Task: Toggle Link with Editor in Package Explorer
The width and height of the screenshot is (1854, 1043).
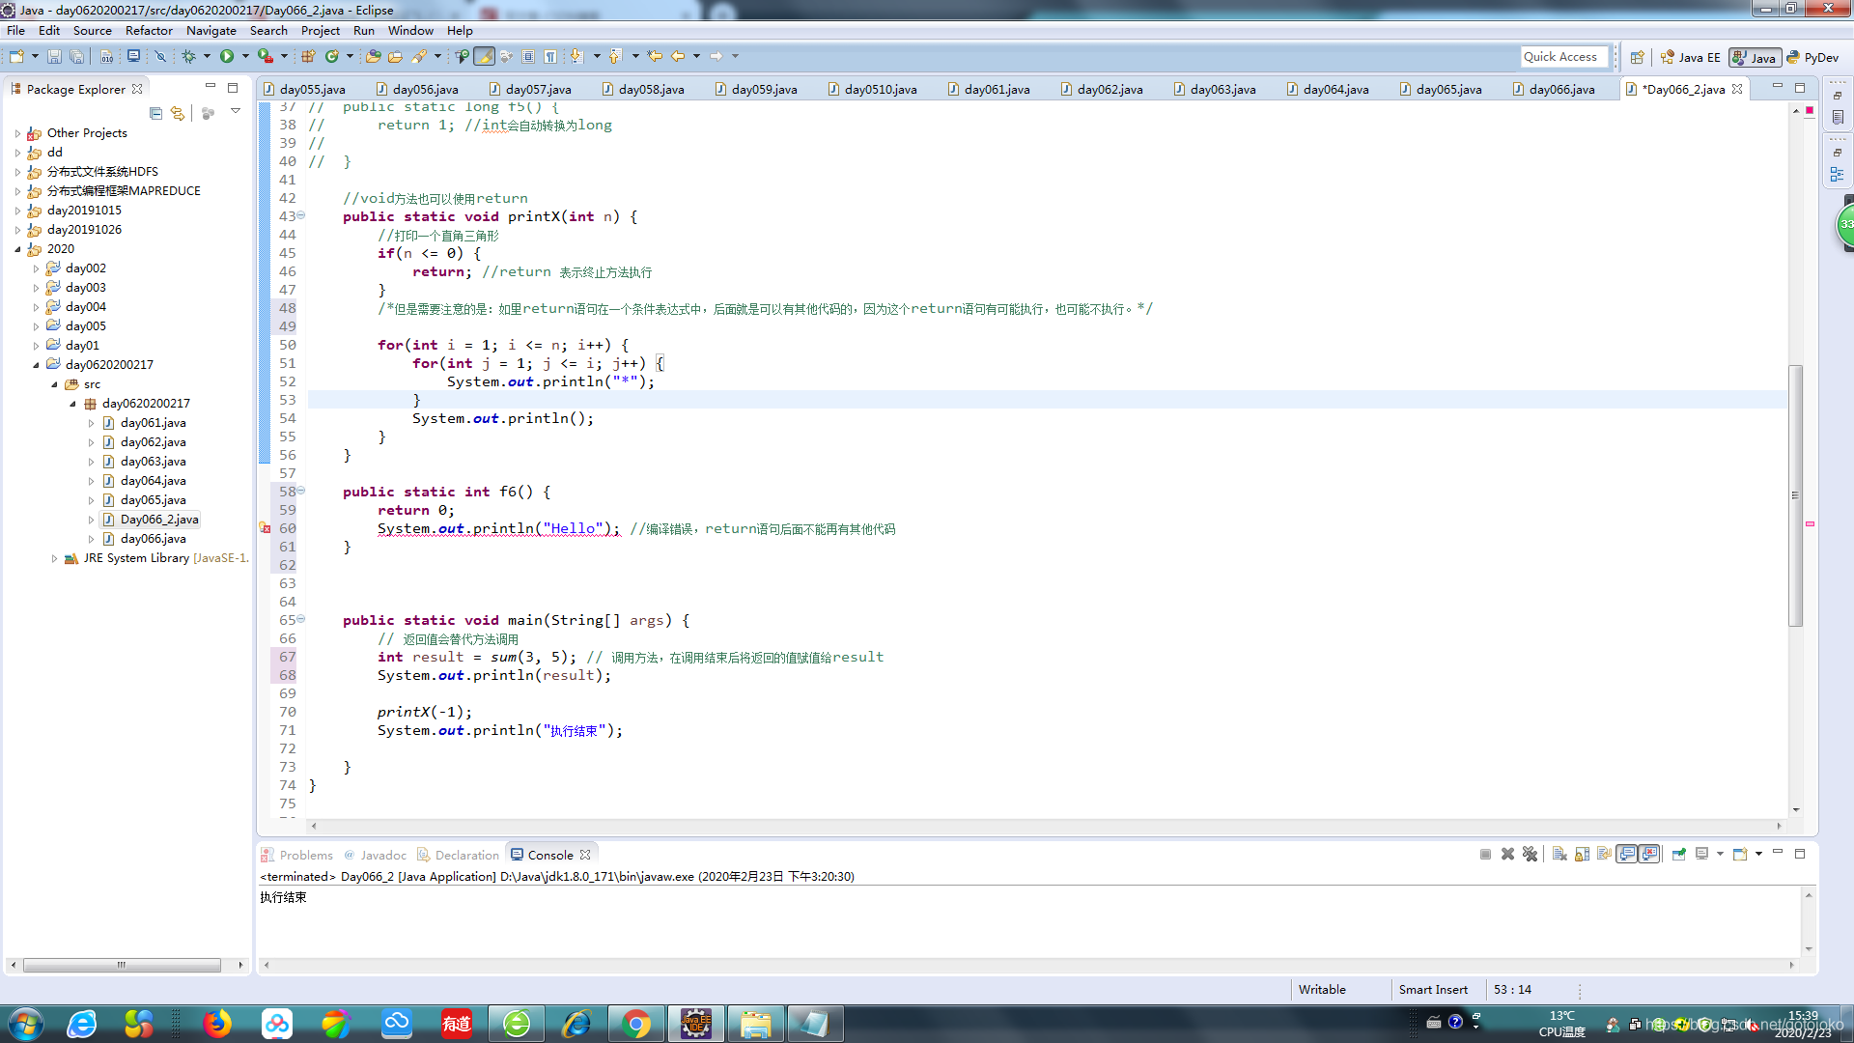Action: (178, 113)
